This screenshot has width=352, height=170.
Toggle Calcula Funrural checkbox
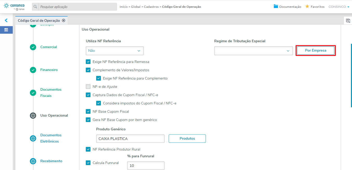(x=88, y=163)
